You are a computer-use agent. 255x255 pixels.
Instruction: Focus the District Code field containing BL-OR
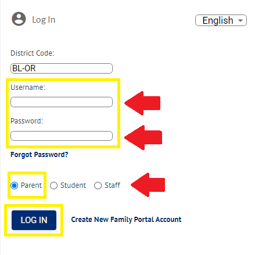62,68
